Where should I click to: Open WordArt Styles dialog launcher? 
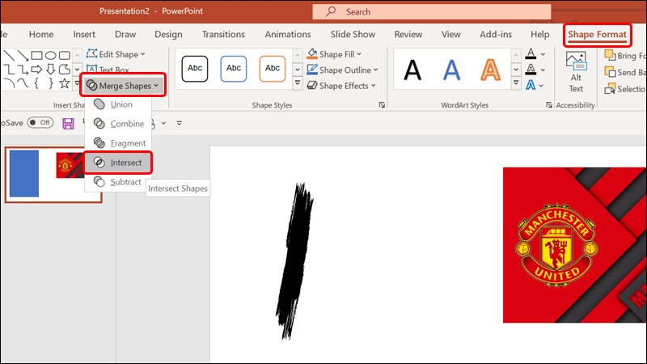click(x=549, y=105)
